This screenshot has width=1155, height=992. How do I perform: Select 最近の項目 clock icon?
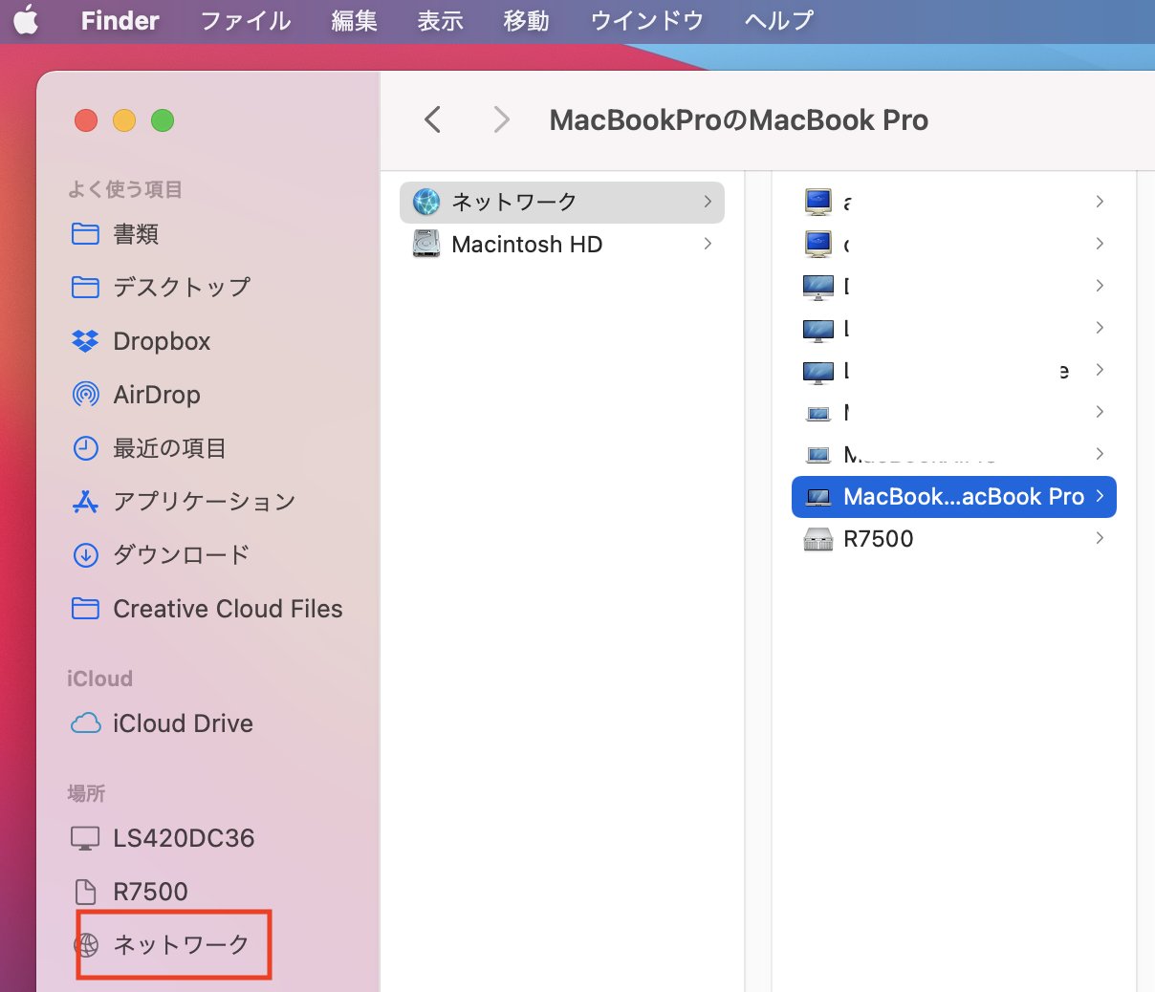pyautogui.click(x=86, y=448)
